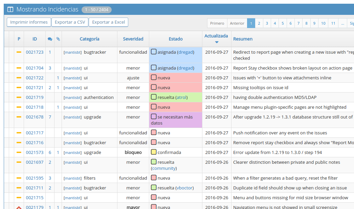
Task: Open issue 0021719 by its ID link
Action: [35, 97]
